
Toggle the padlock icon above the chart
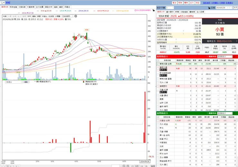tap(153, 10)
